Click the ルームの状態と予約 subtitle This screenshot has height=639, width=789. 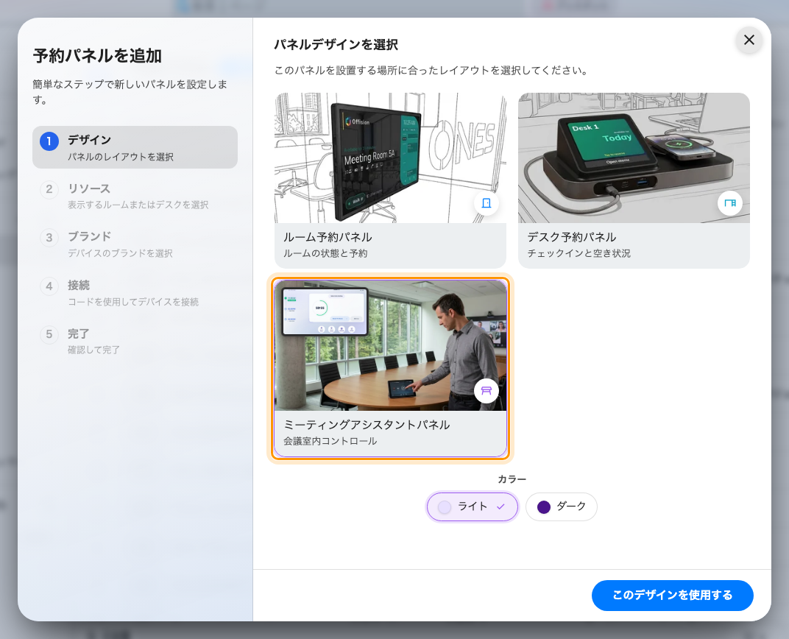tap(325, 253)
